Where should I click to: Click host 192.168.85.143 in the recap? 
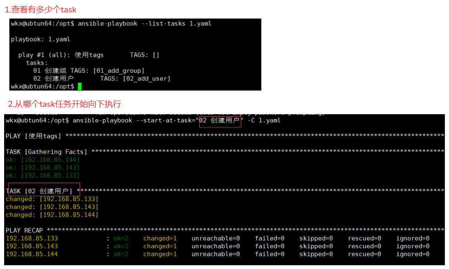[32, 246]
